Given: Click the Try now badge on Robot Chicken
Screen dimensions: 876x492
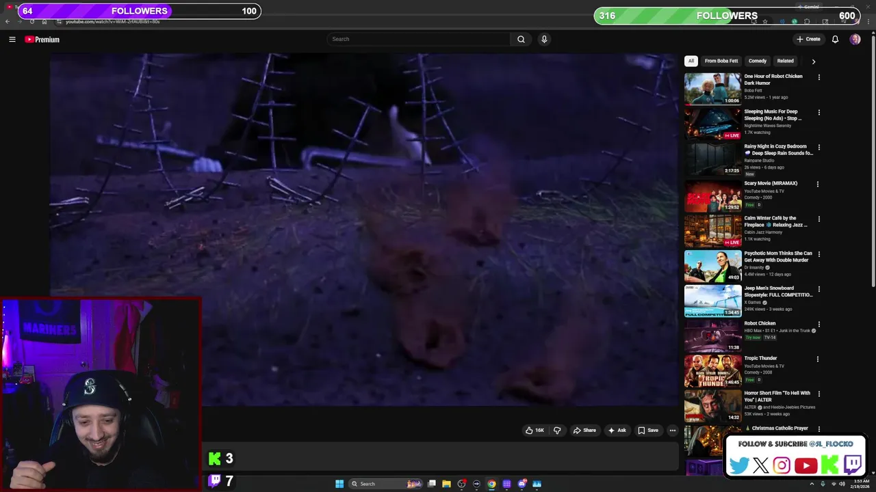Looking at the screenshot, I should 752,338.
